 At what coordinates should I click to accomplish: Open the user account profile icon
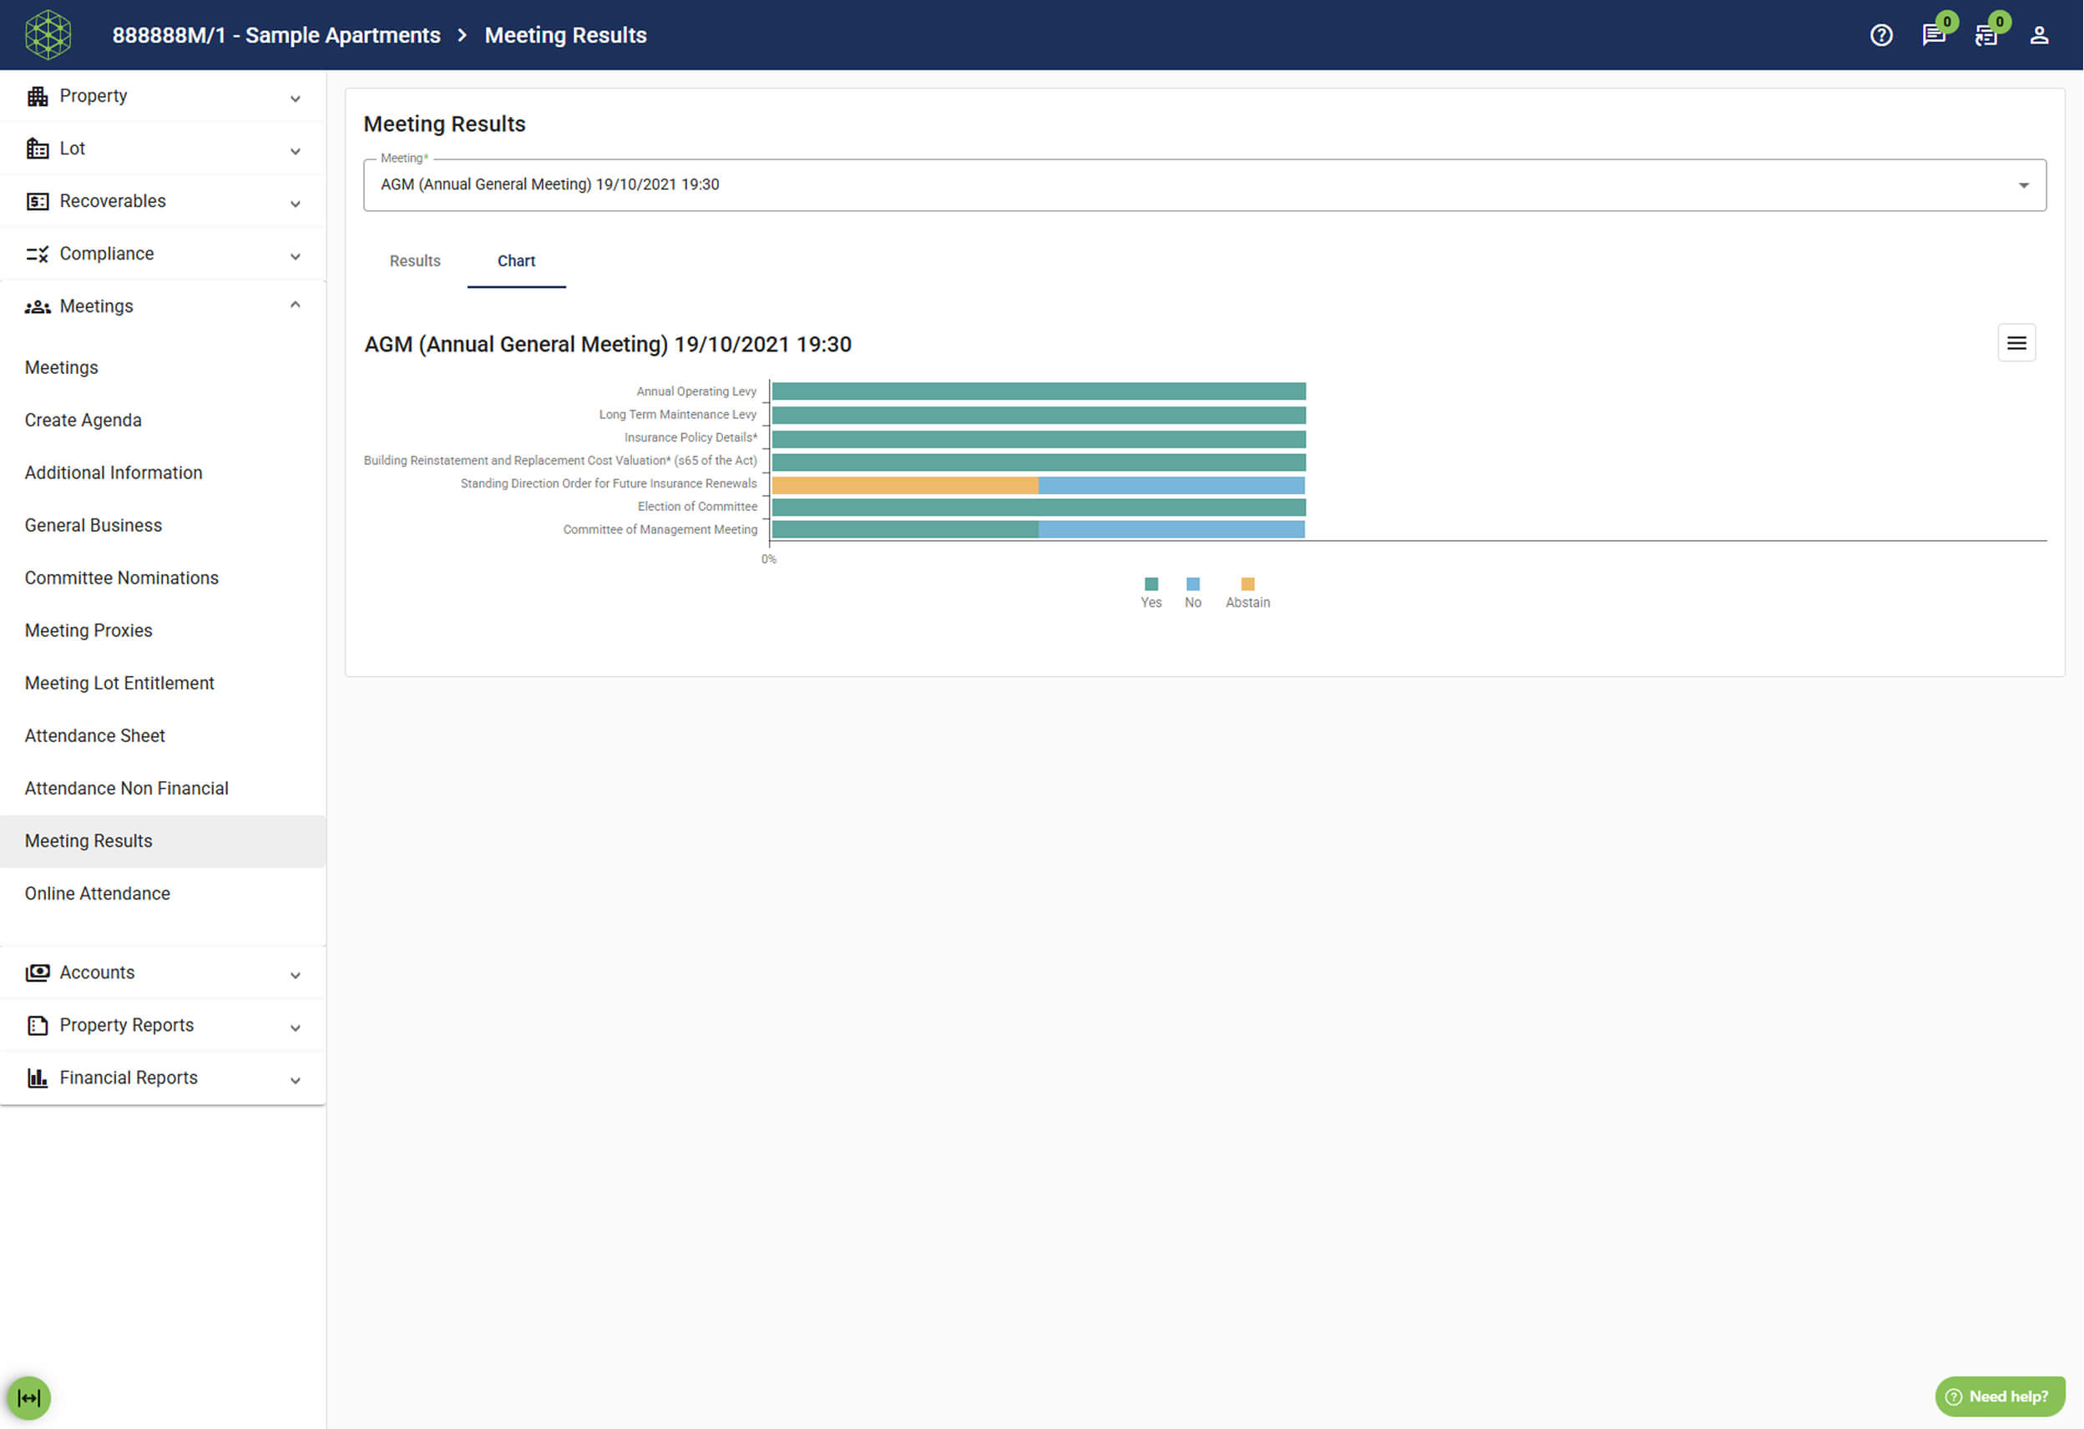pyautogui.click(x=2038, y=35)
